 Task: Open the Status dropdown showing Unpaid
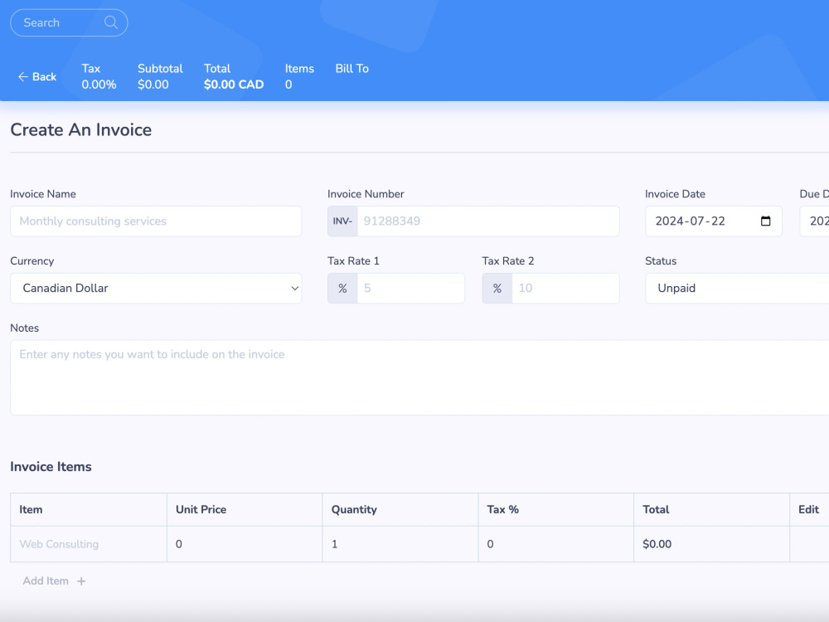tap(737, 289)
